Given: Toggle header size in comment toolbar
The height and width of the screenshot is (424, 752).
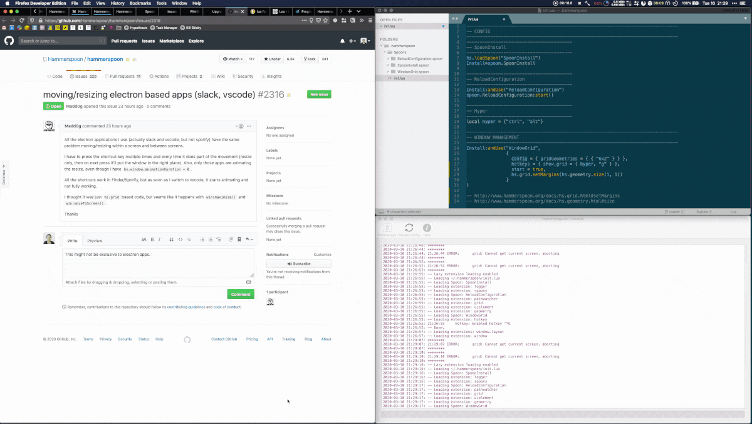Looking at the screenshot, I should 144,240.
